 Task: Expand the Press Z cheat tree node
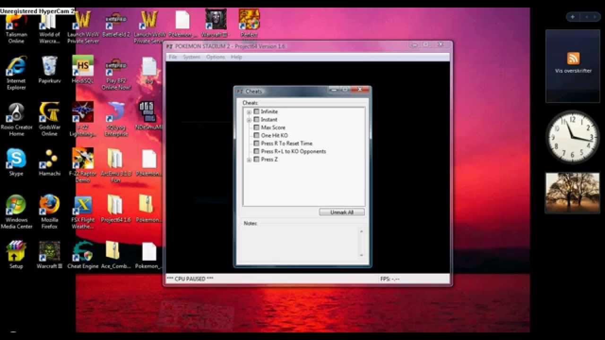coord(249,160)
